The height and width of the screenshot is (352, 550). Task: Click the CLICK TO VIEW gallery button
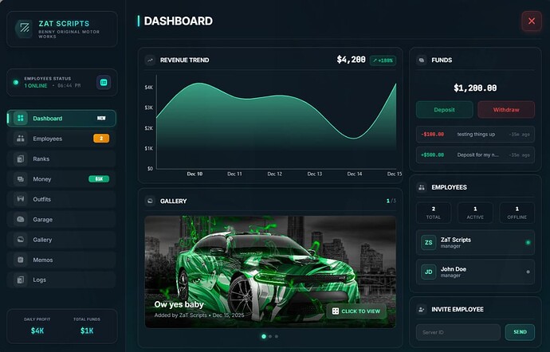pyautogui.click(x=356, y=311)
